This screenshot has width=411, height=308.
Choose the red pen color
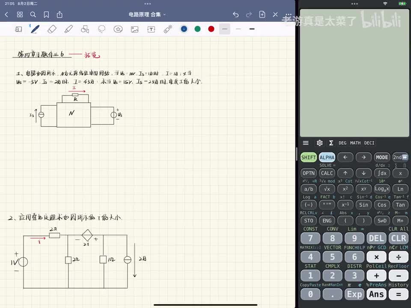pos(211,29)
